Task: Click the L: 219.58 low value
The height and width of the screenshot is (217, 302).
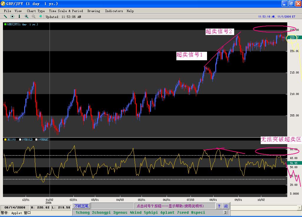Action: click(x=61, y=207)
